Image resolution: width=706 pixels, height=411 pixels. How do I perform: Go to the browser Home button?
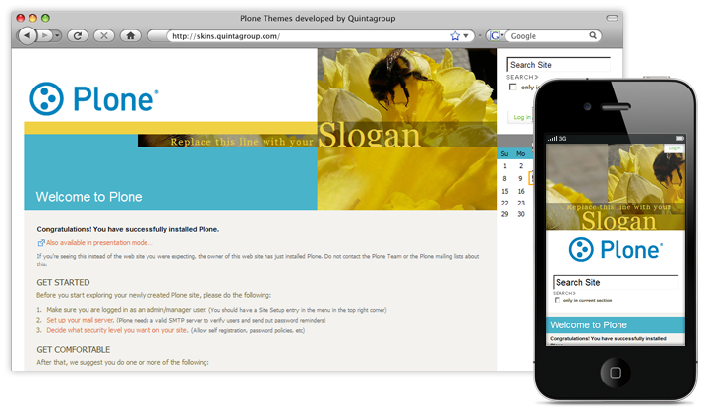131,35
